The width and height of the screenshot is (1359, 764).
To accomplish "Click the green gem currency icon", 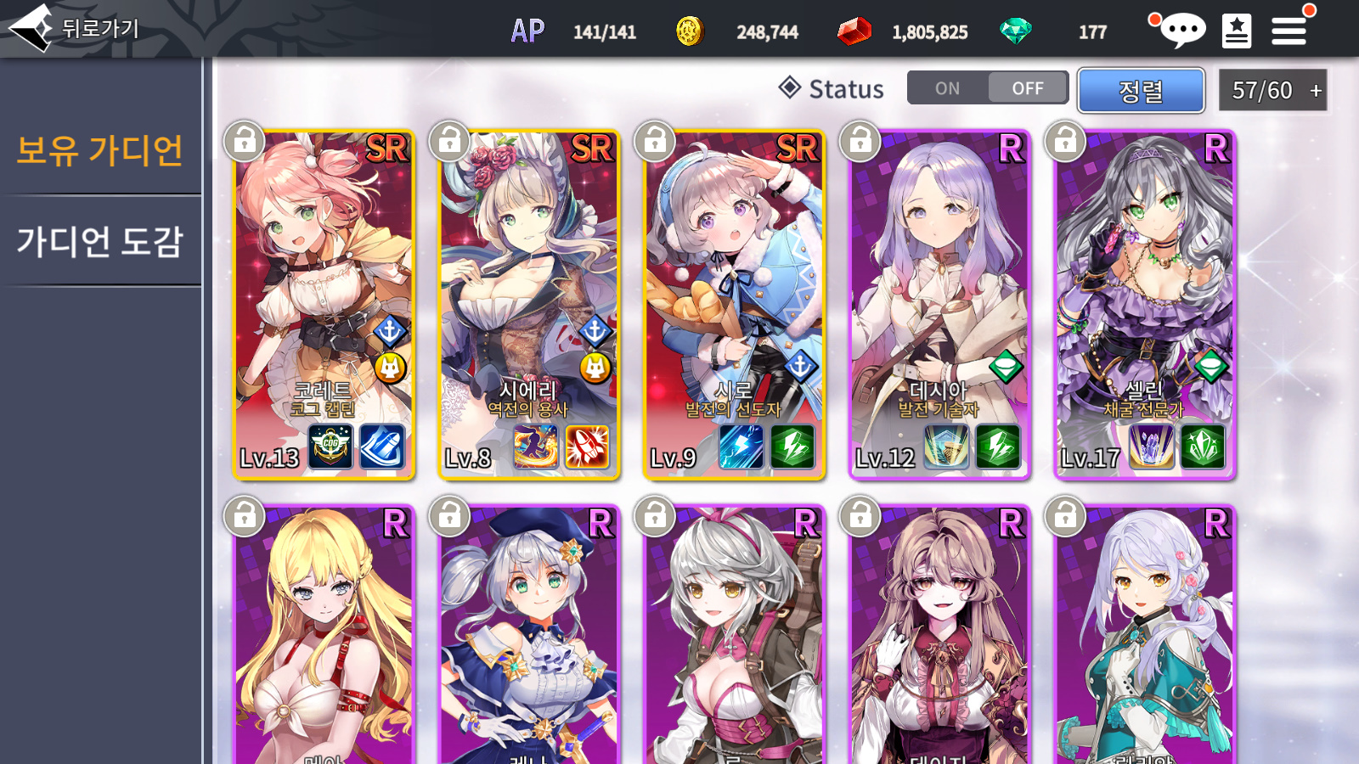I will click(x=1016, y=31).
